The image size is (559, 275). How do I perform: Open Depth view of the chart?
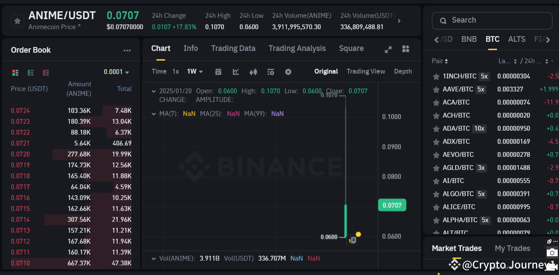(x=402, y=71)
